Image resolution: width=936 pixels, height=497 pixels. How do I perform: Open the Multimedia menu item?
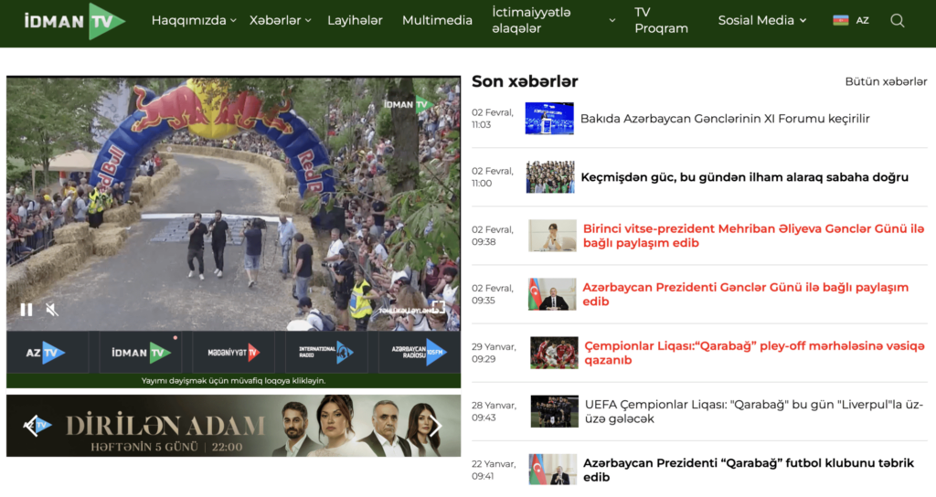(x=437, y=20)
